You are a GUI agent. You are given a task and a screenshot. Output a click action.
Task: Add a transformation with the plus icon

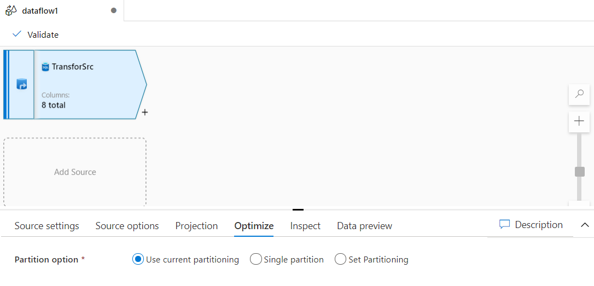pyautogui.click(x=144, y=113)
